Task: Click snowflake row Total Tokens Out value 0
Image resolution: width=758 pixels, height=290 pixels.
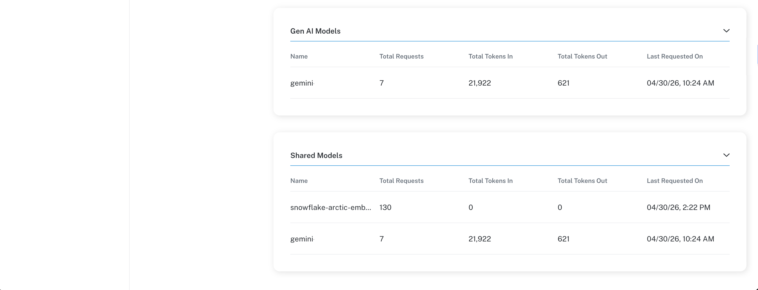Action: pos(560,207)
